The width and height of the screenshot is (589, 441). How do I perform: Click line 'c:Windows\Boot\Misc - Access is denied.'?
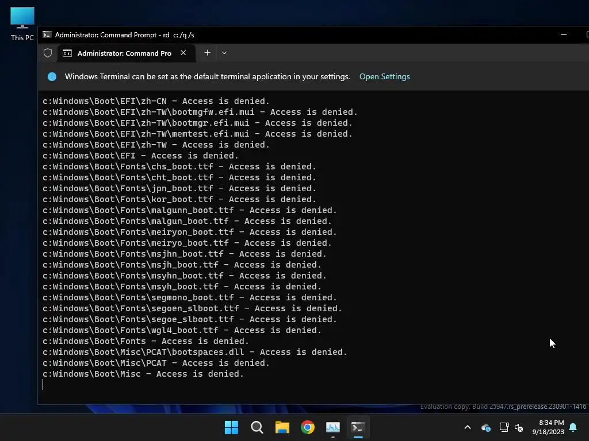tap(143, 374)
